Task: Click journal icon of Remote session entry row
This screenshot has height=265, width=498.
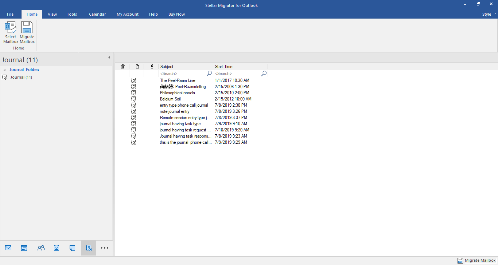Action: click(134, 118)
